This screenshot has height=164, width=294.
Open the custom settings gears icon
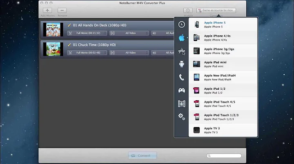coord(181,117)
